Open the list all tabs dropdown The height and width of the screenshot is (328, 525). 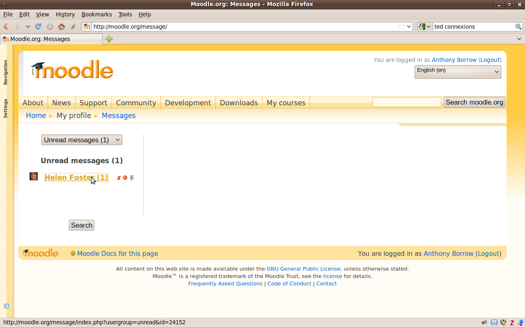pos(519,39)
